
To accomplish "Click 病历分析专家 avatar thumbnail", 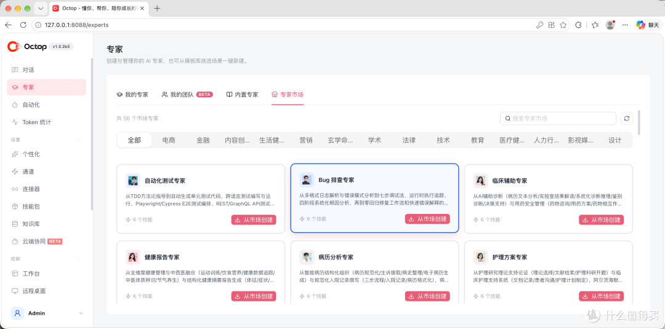I will click(307, 257).
